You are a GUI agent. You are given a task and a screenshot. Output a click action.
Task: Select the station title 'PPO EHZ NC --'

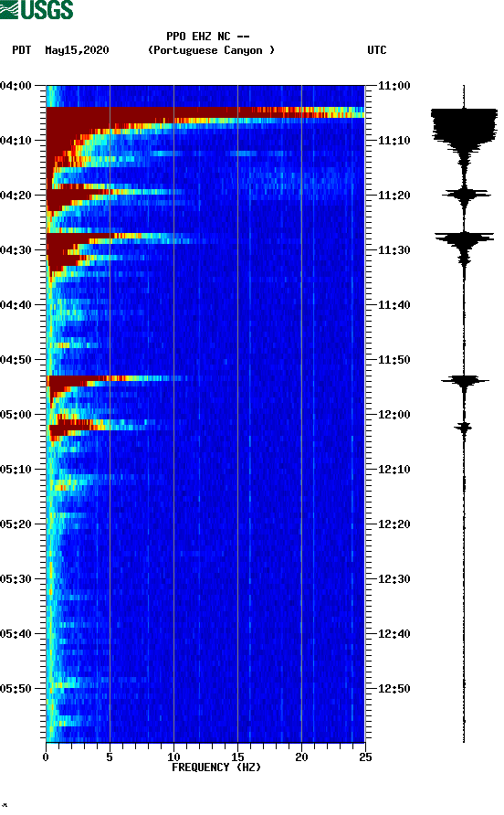(x=208, y=37)
